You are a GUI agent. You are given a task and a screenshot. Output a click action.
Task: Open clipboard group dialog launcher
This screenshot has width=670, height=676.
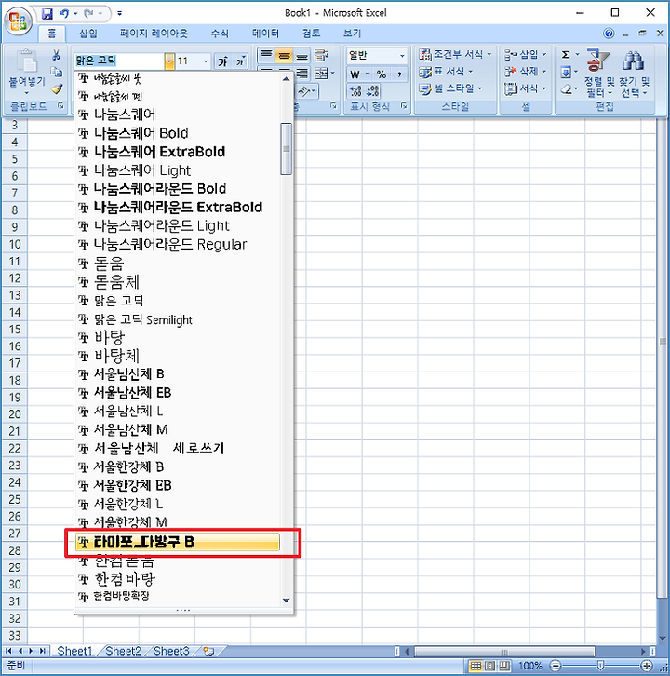click(60, 105)
